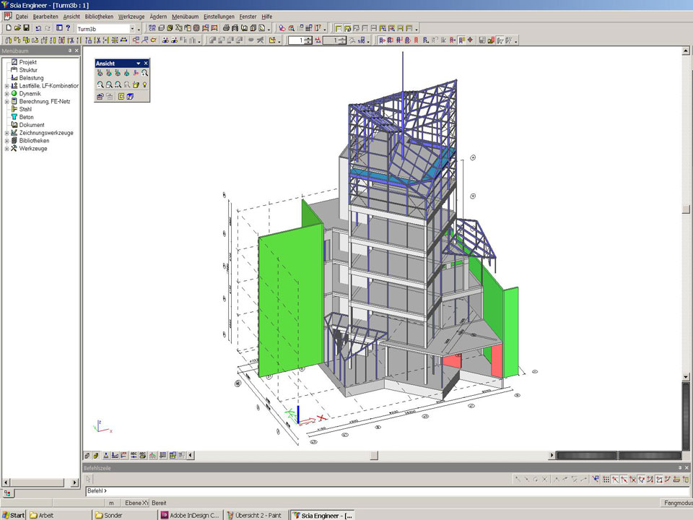
Task: Expand the Bibliotheken tree node
Action: click(x=6, y=141)
